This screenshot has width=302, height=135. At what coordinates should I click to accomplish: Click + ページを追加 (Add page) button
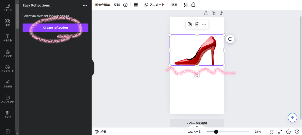pyautogui.click(x=197, y=123)
